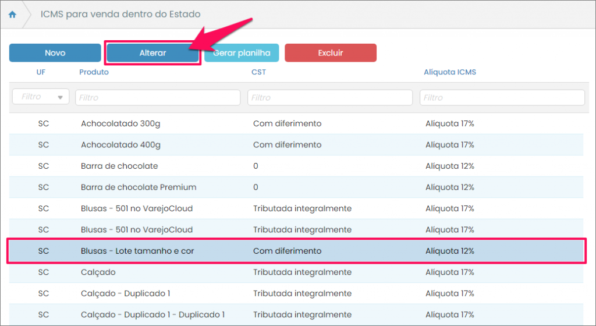Open the UF filter dropdown
The width and height of the screenshot is (596, 326).
tap(41, 97)
